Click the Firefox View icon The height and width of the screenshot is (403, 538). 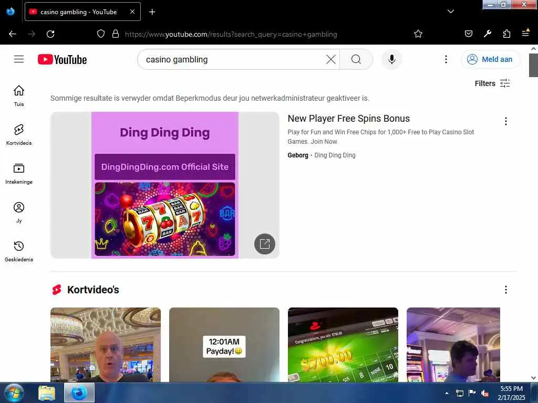(11, 12)
